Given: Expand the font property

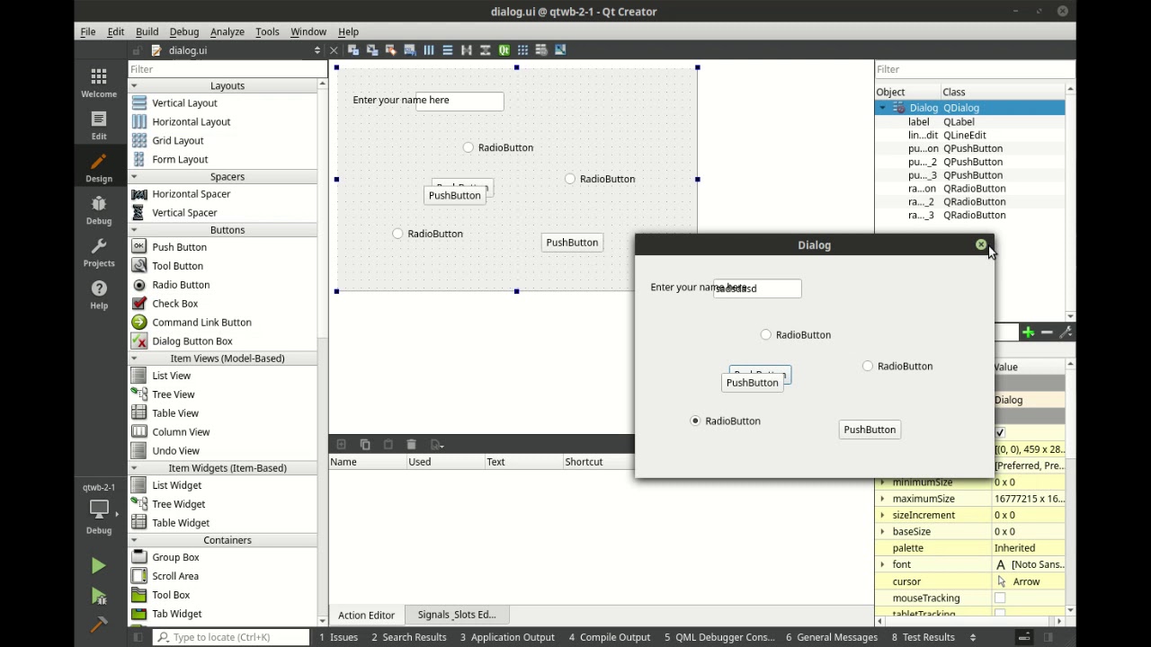Looking at the screenshot, I should click(x=882, y=564).
